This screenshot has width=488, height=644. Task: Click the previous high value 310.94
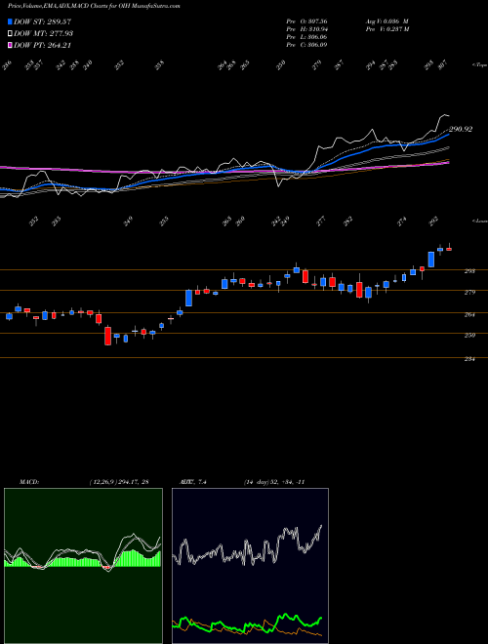pos(316,29)
